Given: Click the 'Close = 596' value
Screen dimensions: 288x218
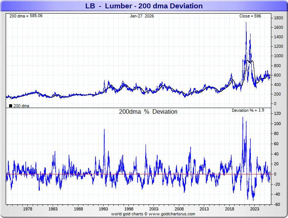Looking at the screenshot, I should [x=250, y=16].
